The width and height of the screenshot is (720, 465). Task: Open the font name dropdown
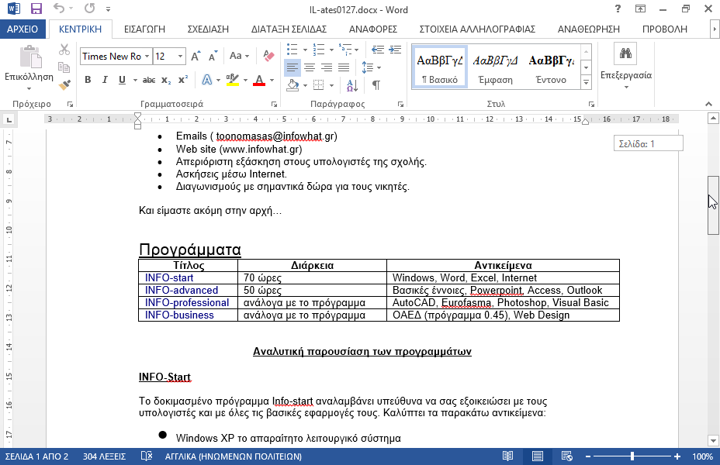pyautogui.click(x=147, y=57)
